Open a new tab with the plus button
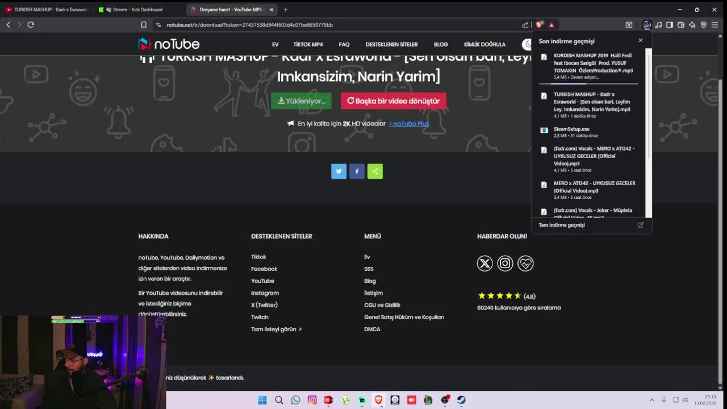Viewport: 727px width, 409px height. 285,10
